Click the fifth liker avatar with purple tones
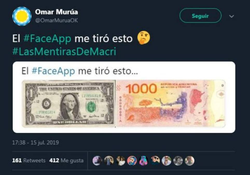250x175 pixels. 143,160
